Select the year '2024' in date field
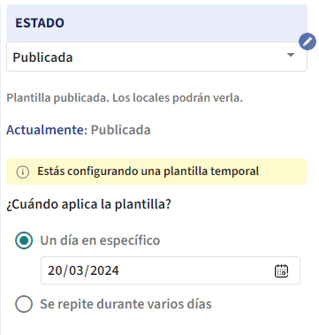 pos(104,270)
